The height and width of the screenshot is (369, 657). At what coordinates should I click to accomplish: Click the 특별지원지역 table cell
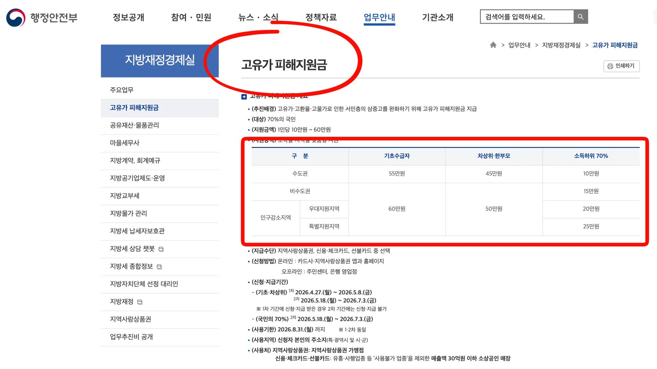[324, 227]
